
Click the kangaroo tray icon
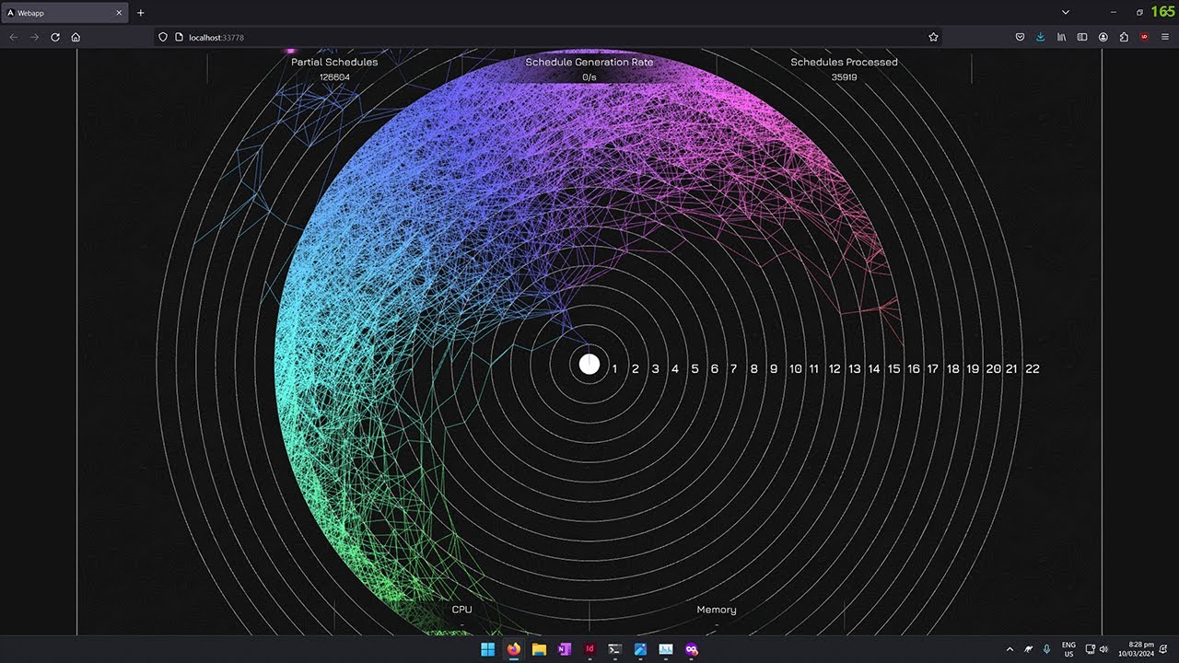[x=1028, y=649]
